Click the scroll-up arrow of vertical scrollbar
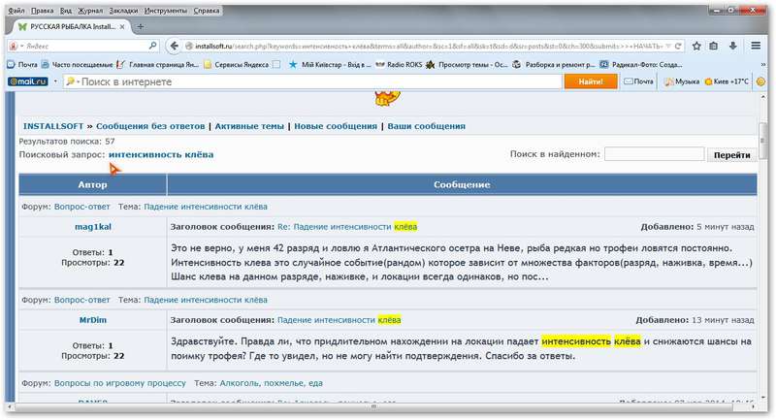The image size is (776, 420). 762,97
